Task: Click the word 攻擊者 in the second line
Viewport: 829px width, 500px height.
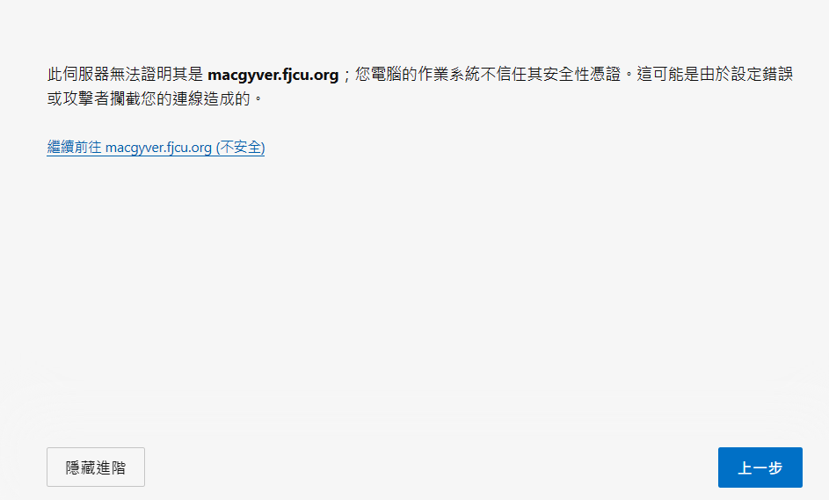Action: click(86, 98)
